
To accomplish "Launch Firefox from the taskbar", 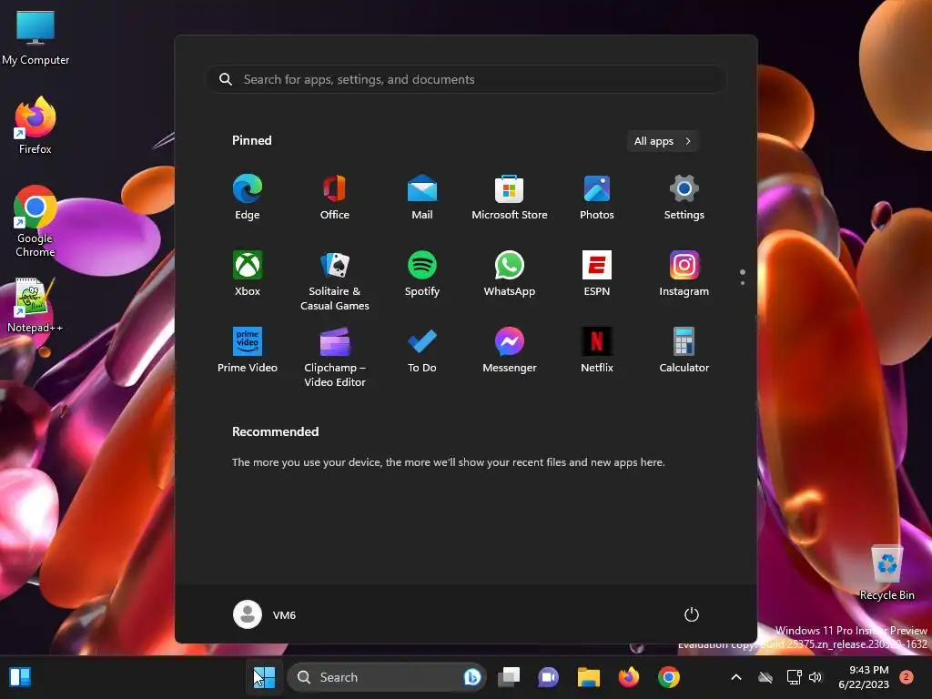I will tap(629, 677).
